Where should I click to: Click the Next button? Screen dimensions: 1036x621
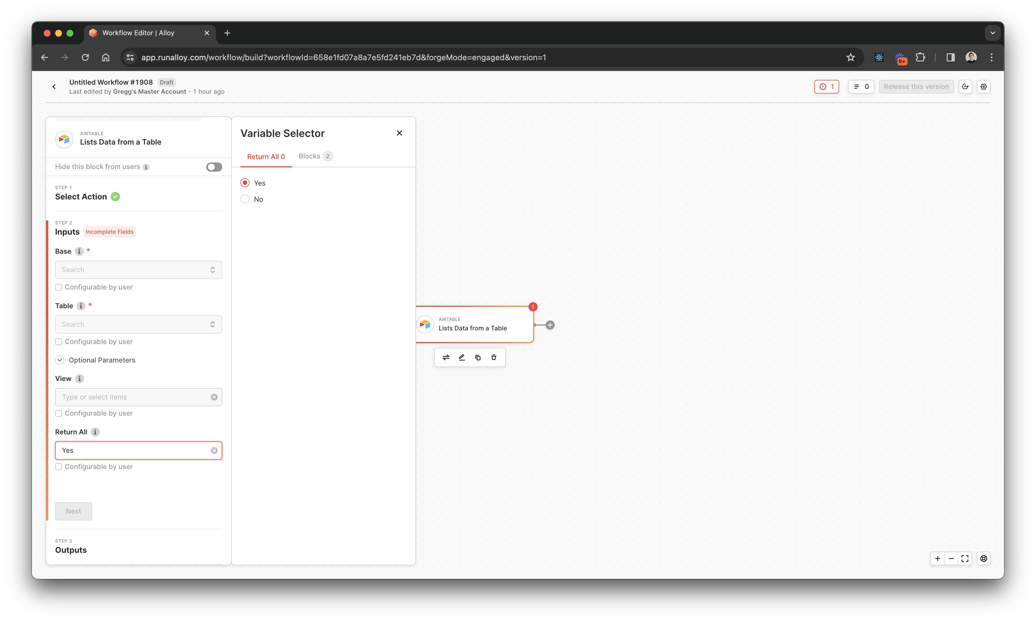click(73, 511)
